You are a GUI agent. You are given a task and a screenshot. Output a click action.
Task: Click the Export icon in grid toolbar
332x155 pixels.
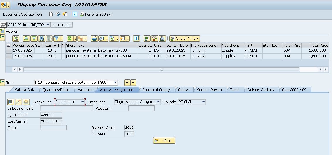tap(112, 38)
